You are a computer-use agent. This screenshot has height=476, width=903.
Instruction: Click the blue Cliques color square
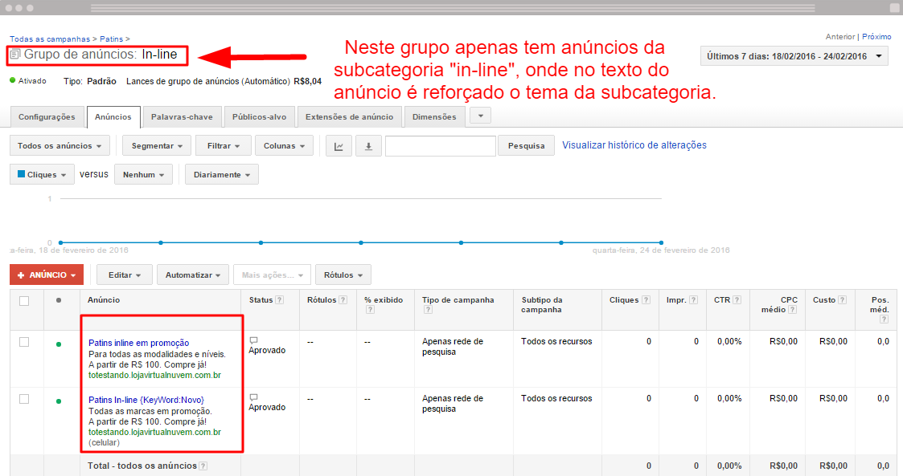(21, 174)
